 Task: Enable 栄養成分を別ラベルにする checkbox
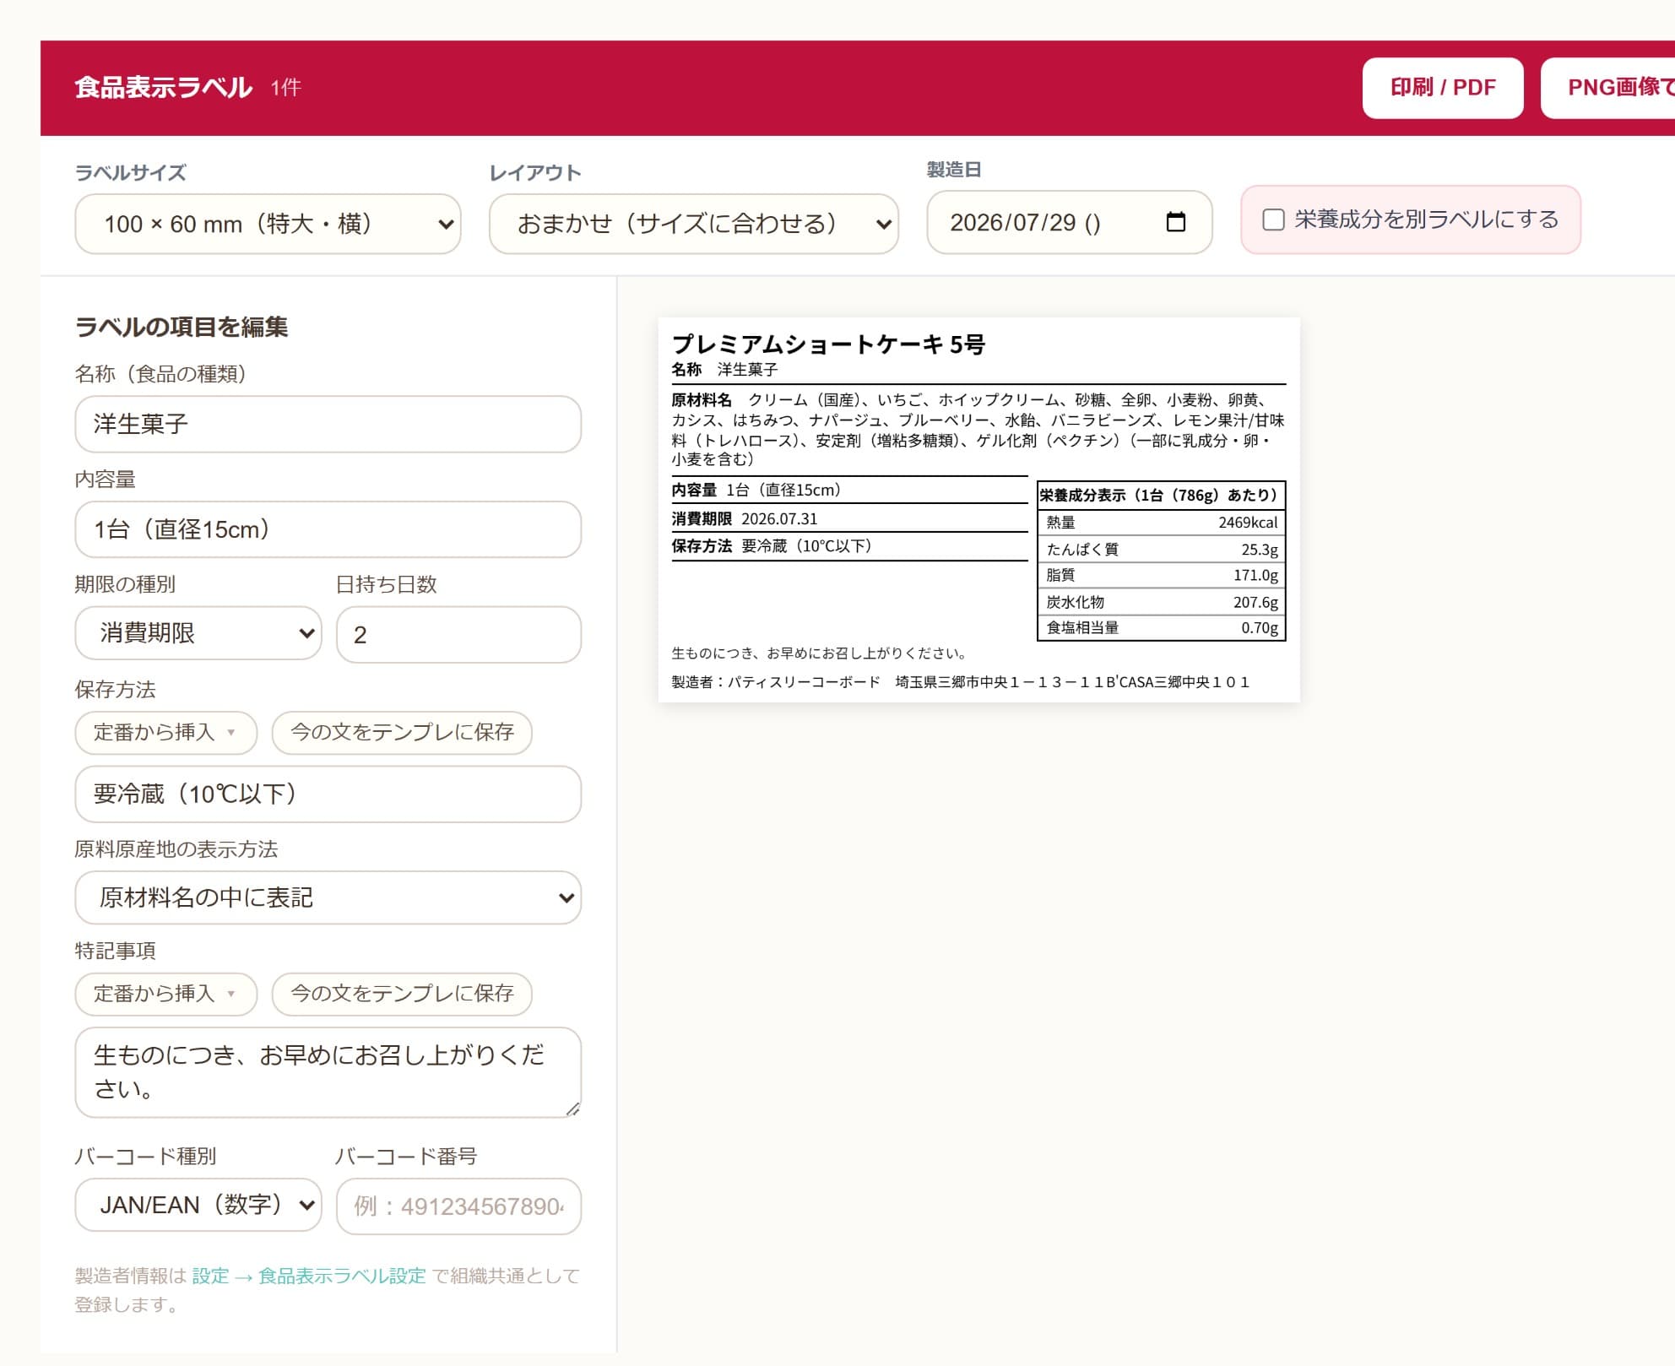pyautogui.click(x=1273, y=220)
